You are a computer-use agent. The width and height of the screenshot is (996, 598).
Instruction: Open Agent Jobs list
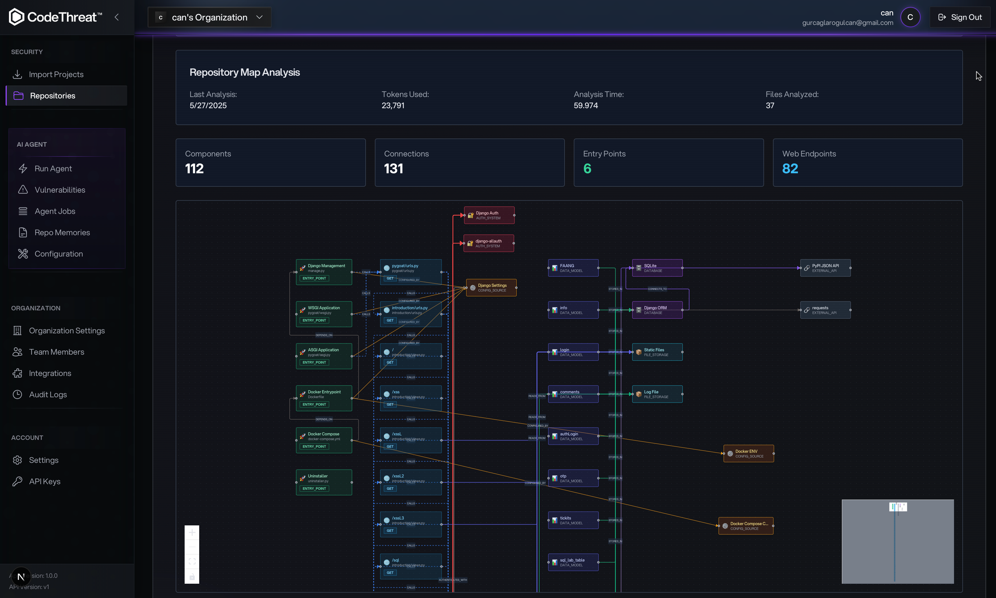pyautogui.click(x=67, y=211)
